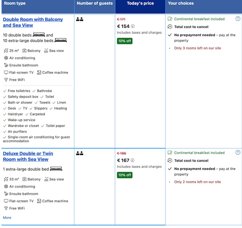Click the Only 3 rooms left notice
This screenshot has height=228, width=242.
click(x=197, y=48)
